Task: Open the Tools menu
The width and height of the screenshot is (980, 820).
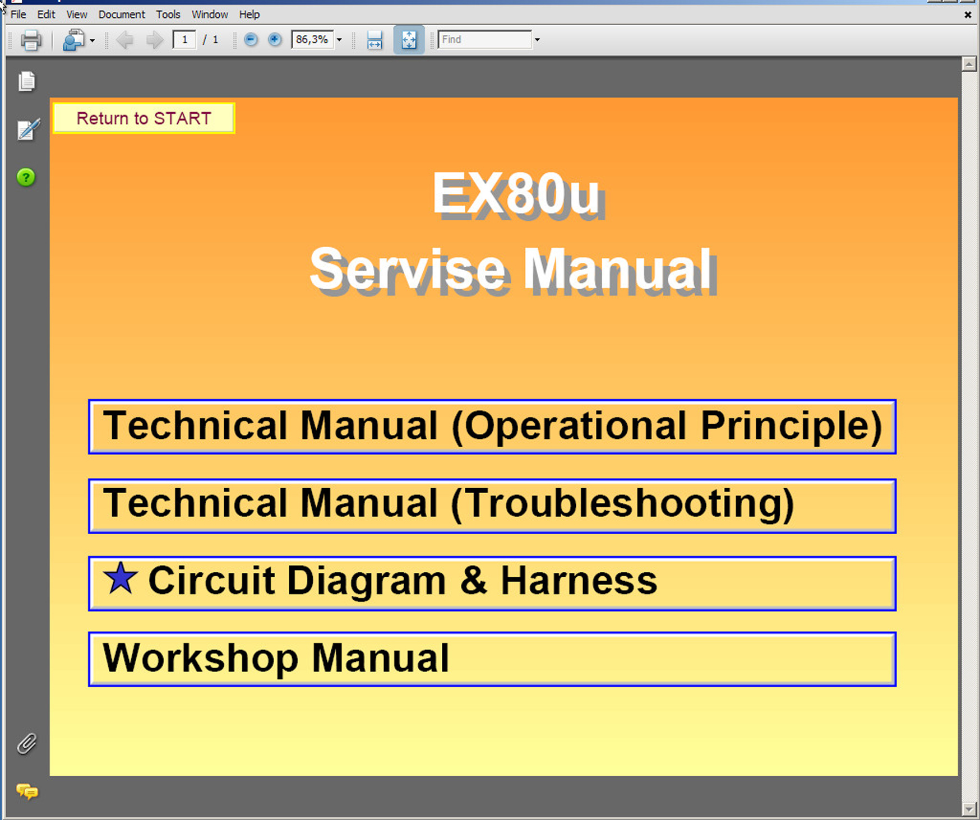Action: [168, 15]
